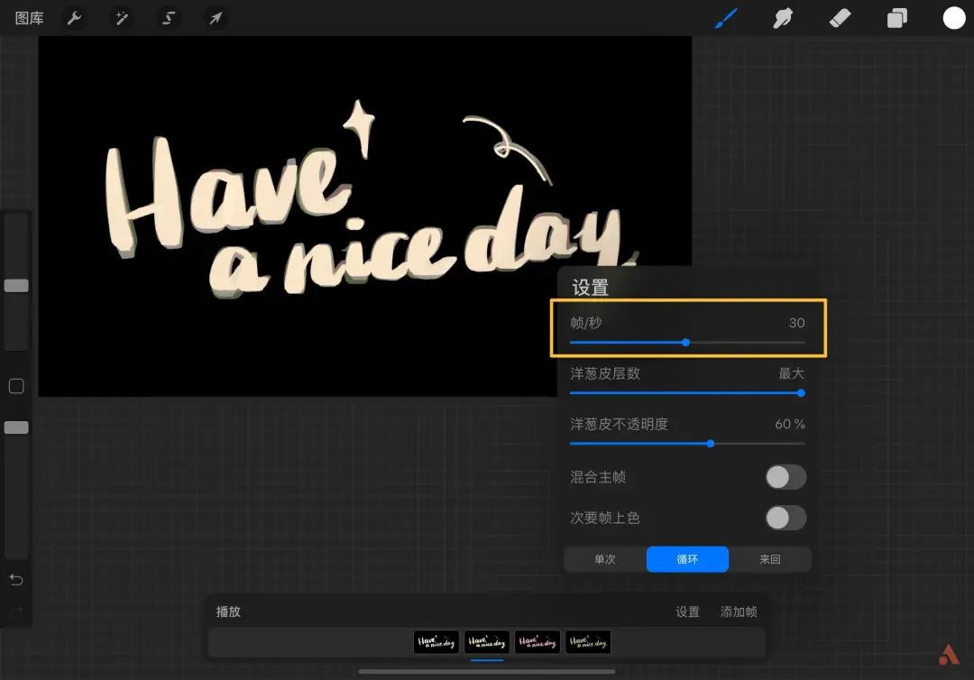Toggle the 混合主帧 switch
974x680 pixels.
click(786, 477)
